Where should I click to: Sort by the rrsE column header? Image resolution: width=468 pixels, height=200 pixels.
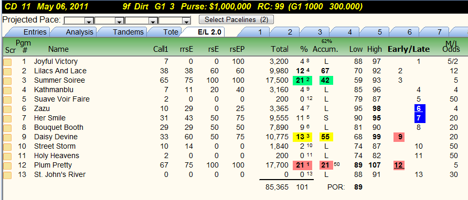click(186, 49)
